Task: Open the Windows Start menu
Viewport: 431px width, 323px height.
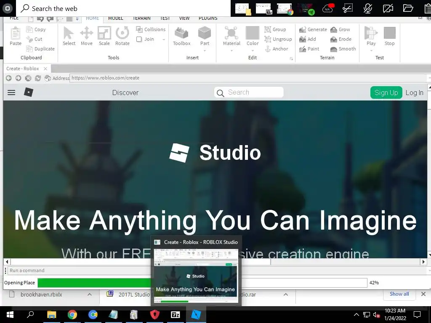Action: coord(10,315)
